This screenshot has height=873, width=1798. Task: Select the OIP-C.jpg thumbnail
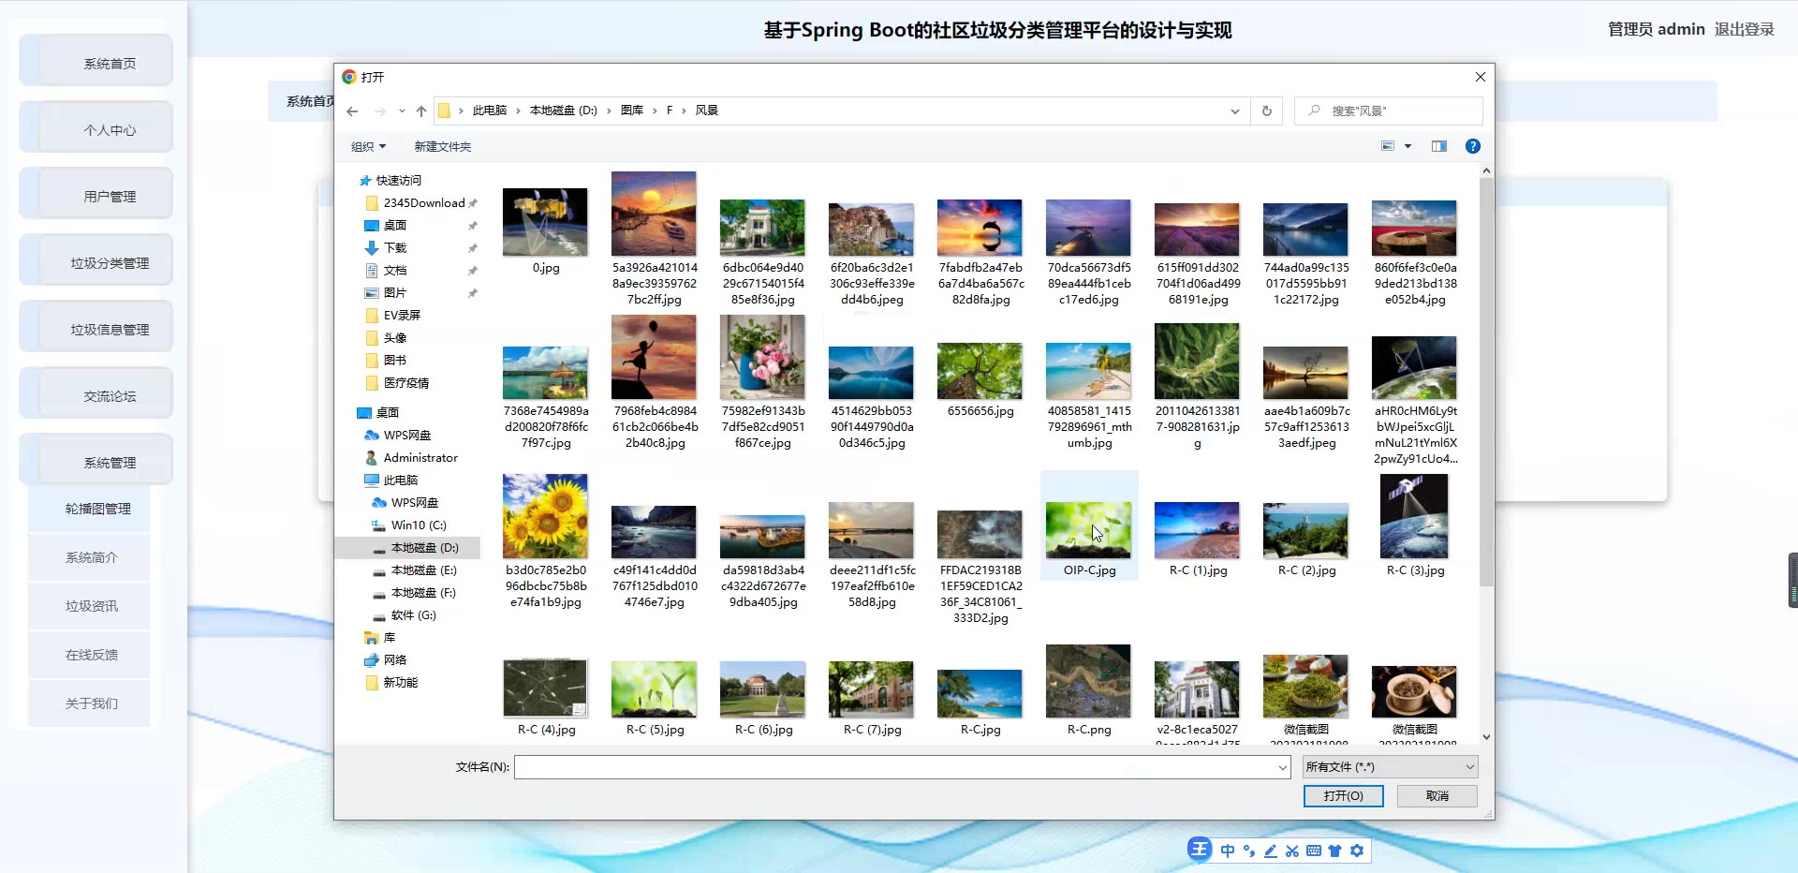click(1088, 530)
